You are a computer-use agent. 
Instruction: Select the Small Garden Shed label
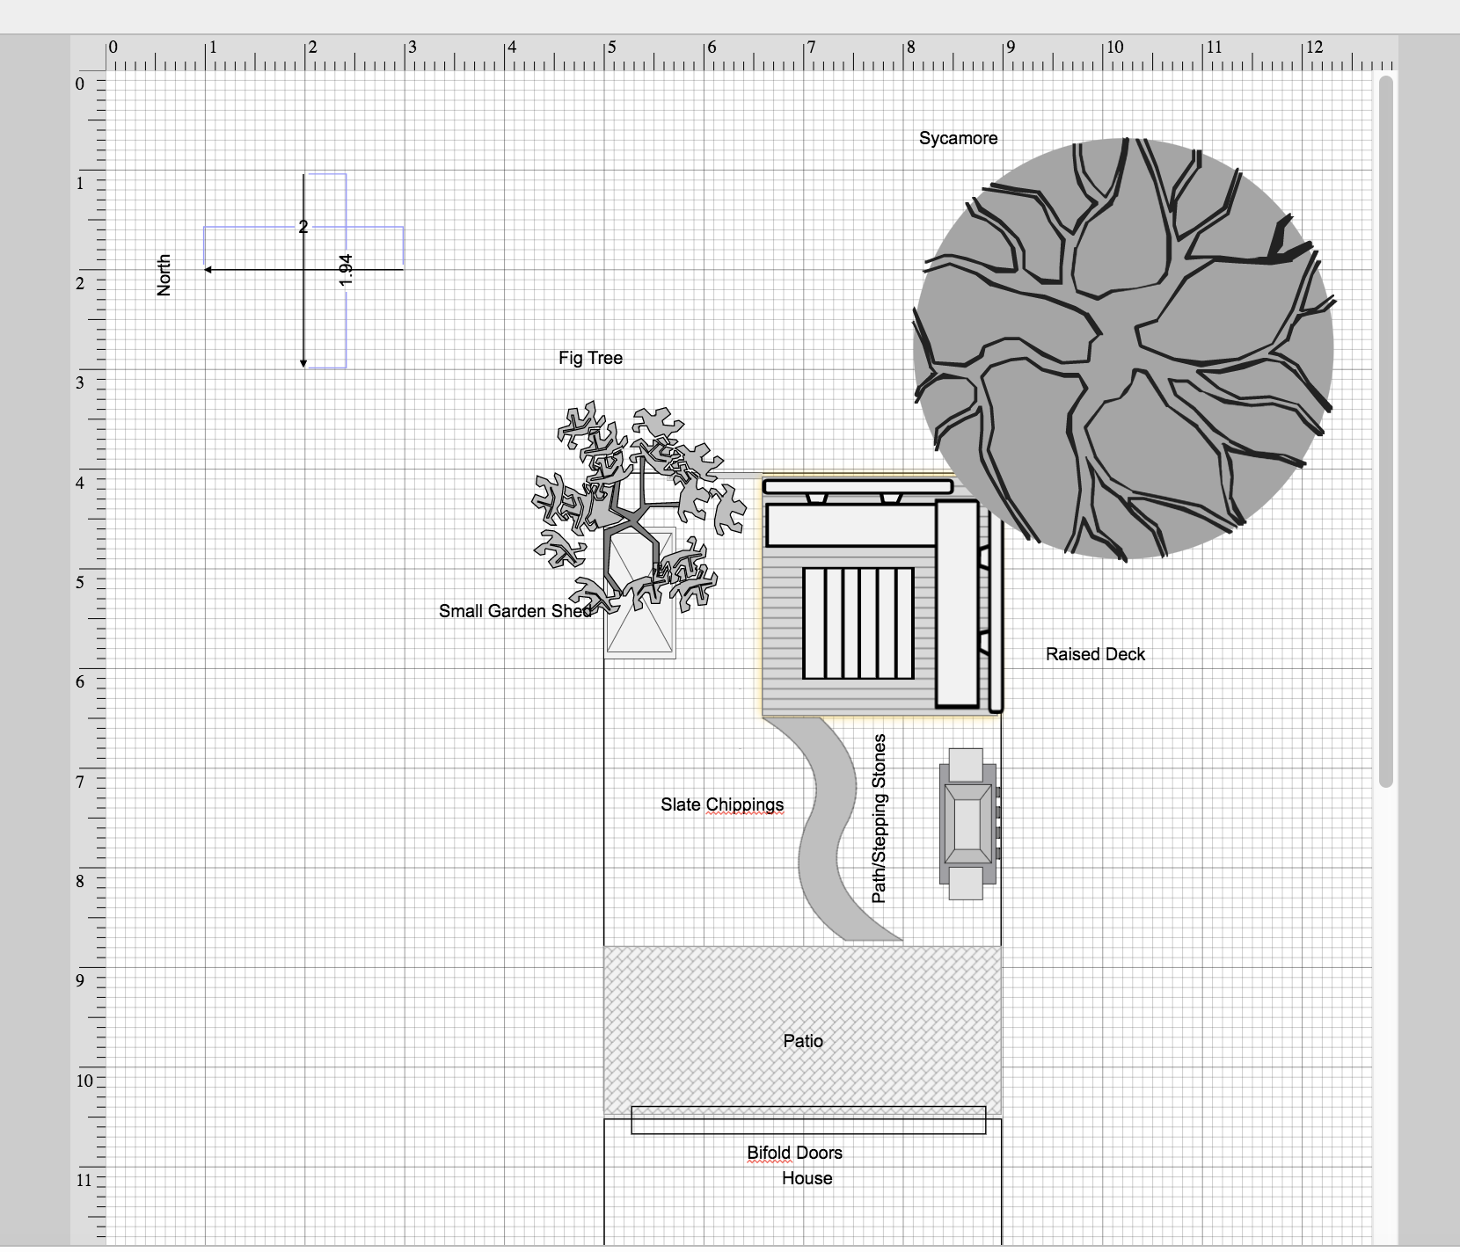click(515, 611)
